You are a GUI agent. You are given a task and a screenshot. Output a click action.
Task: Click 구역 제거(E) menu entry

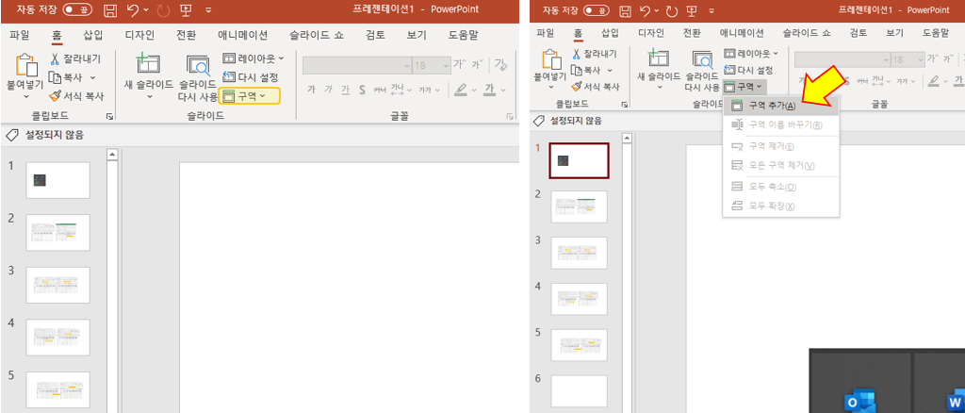[x=780, y=146]
